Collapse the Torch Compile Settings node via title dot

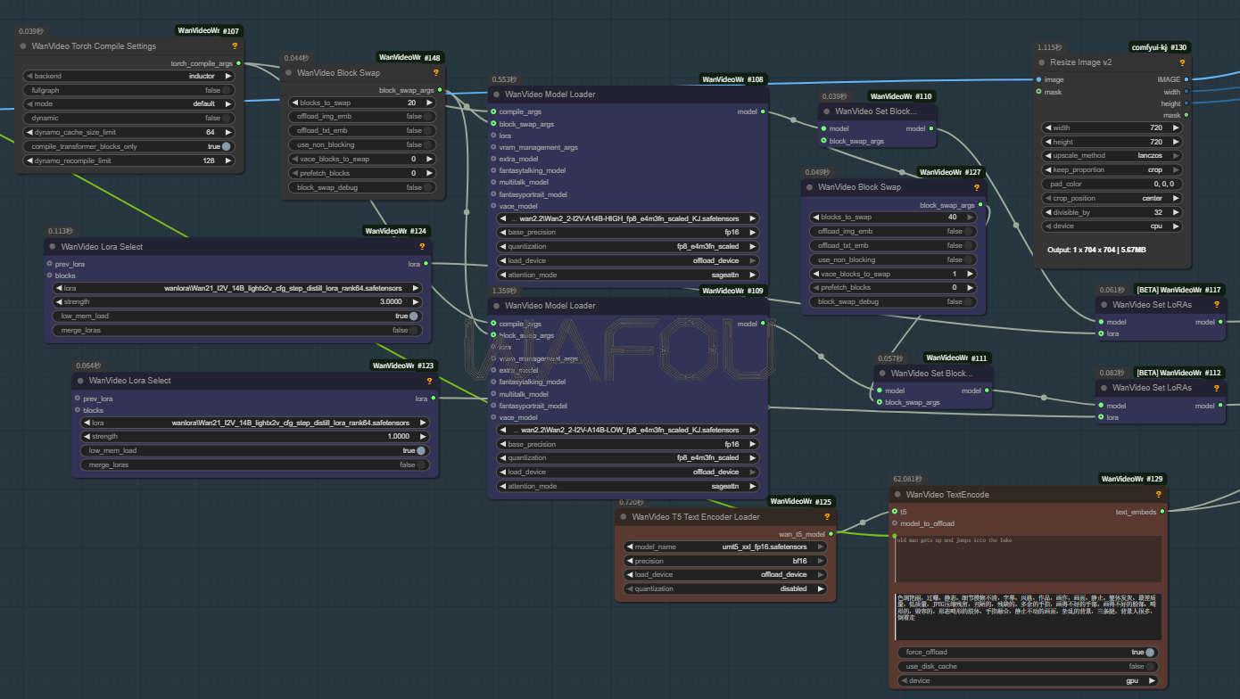click(23, 45)
